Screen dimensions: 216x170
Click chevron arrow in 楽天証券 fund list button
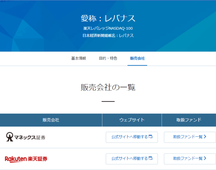pyautogui.click(x=205, y=158)
